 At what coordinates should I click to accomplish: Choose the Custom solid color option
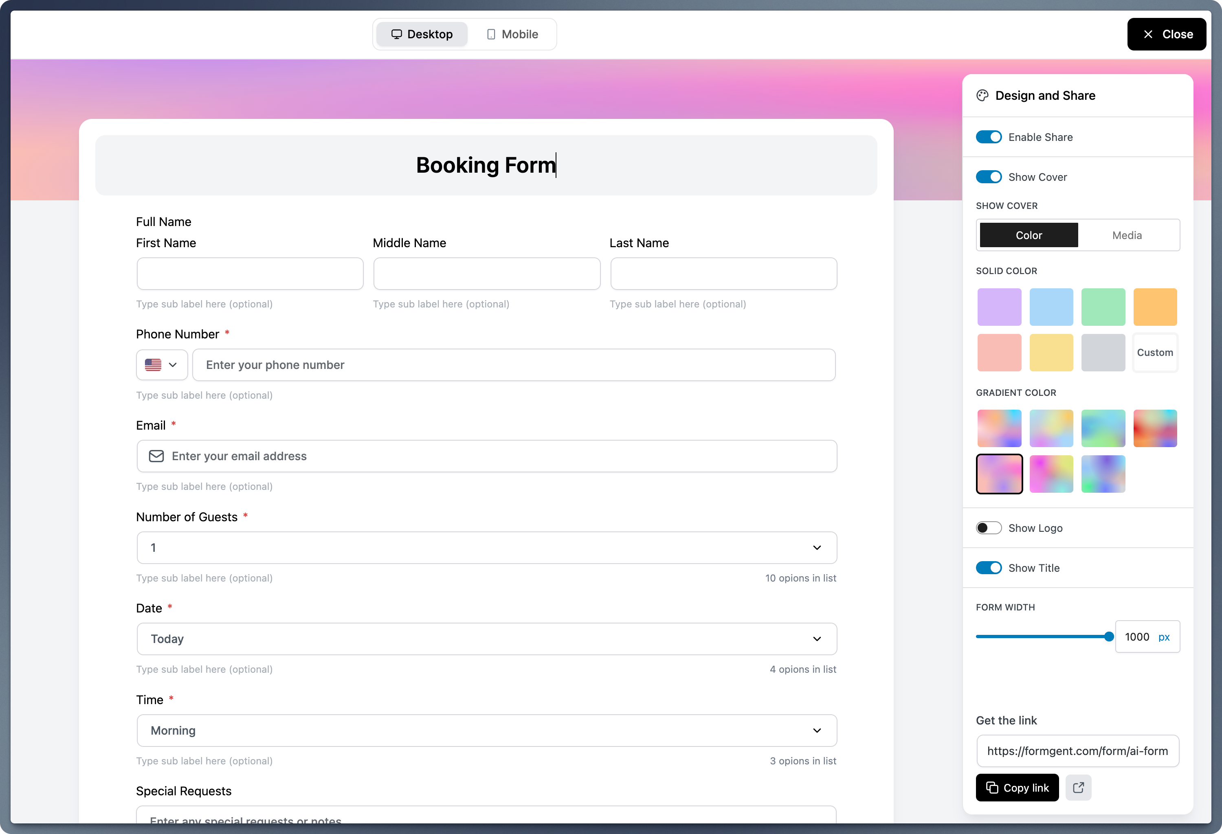[1155, 353]
